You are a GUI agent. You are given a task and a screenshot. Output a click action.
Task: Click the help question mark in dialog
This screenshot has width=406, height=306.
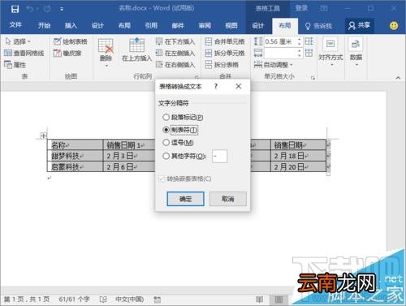coord(216,86)
